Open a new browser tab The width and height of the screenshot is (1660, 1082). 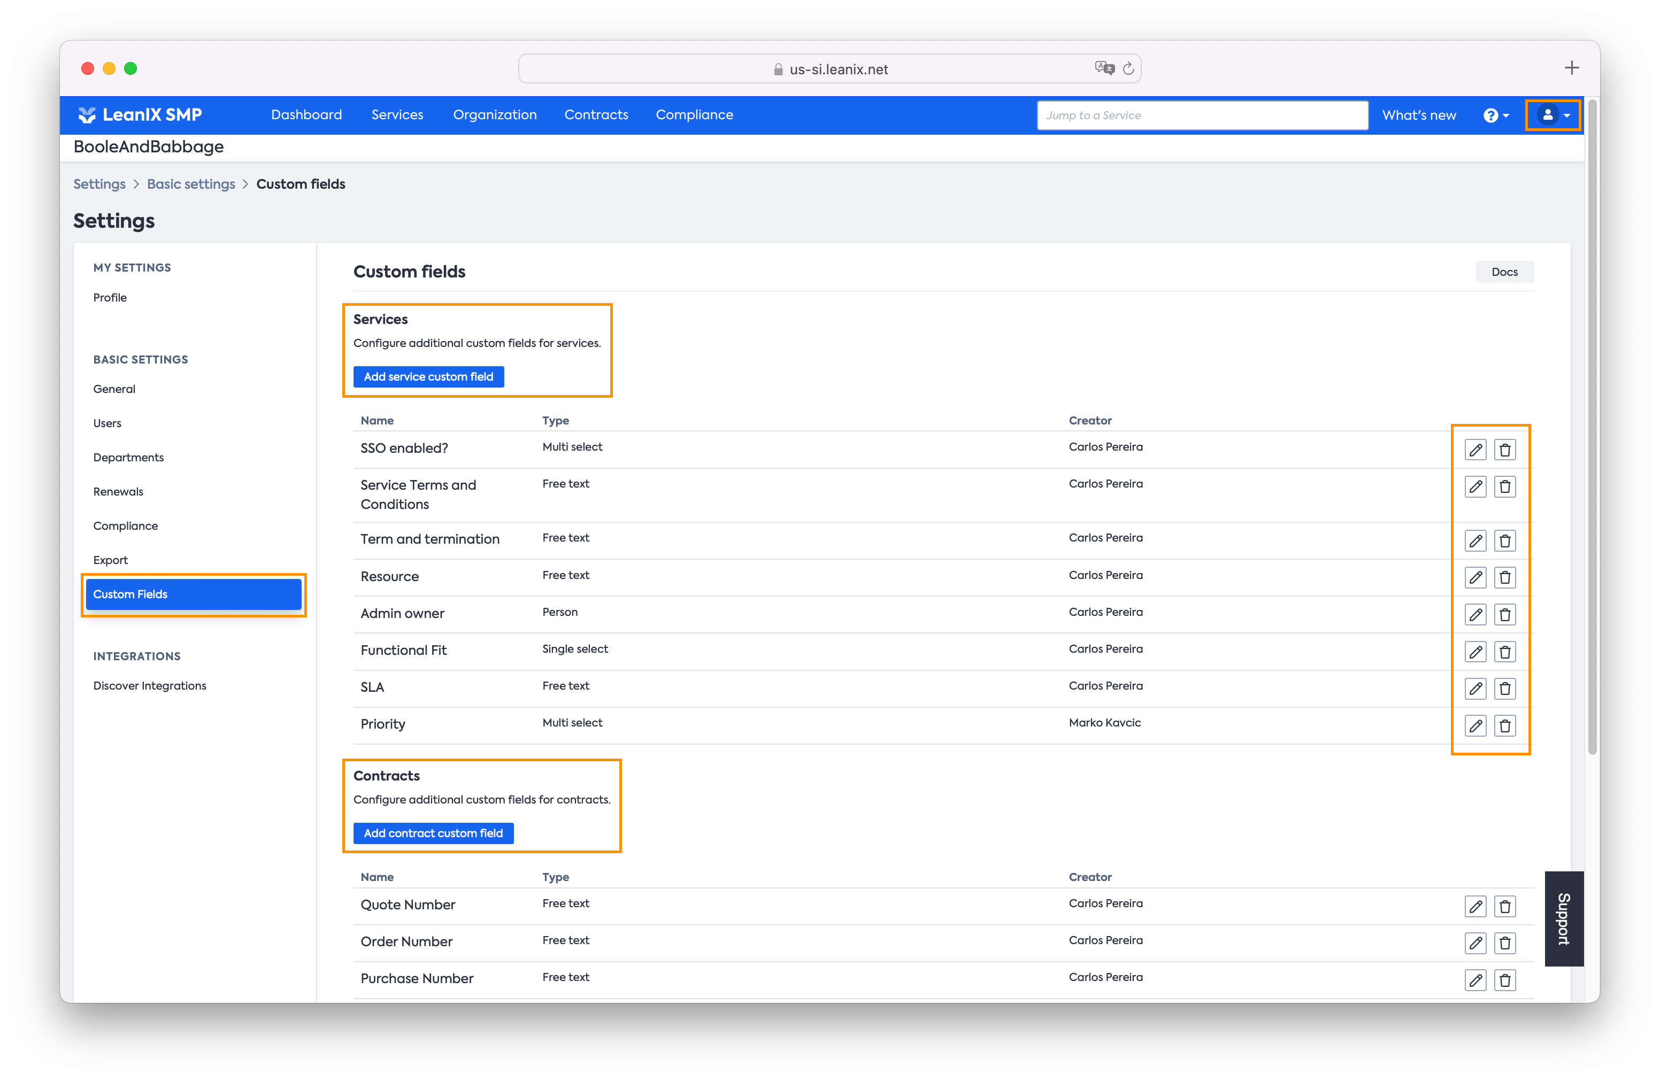pyautogui.click(x=1571, y=67)
